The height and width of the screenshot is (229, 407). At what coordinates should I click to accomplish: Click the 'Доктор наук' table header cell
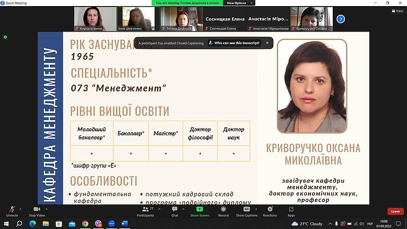pyautogui.click(x=234, y=133)
